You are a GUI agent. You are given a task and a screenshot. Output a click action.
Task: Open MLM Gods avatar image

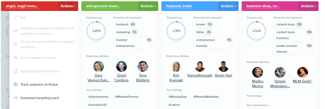[302, 72]
